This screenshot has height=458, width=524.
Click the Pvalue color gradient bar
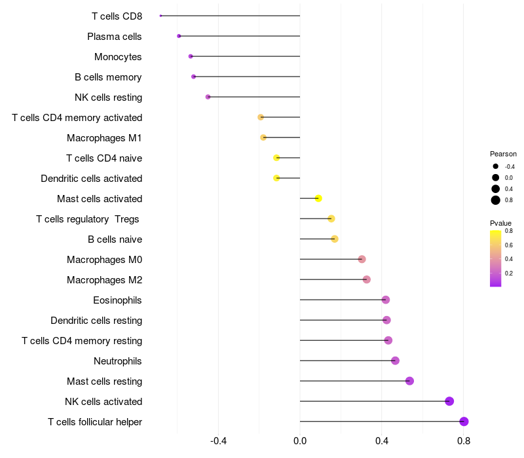(496, 258)
